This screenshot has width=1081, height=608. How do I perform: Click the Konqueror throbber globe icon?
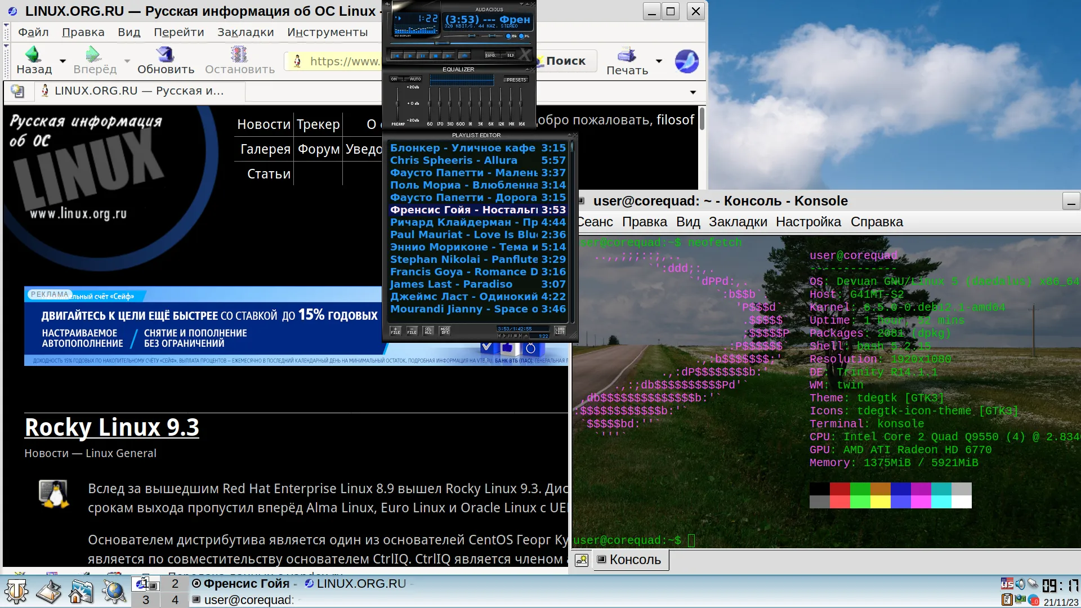click(x=687, y=61)
